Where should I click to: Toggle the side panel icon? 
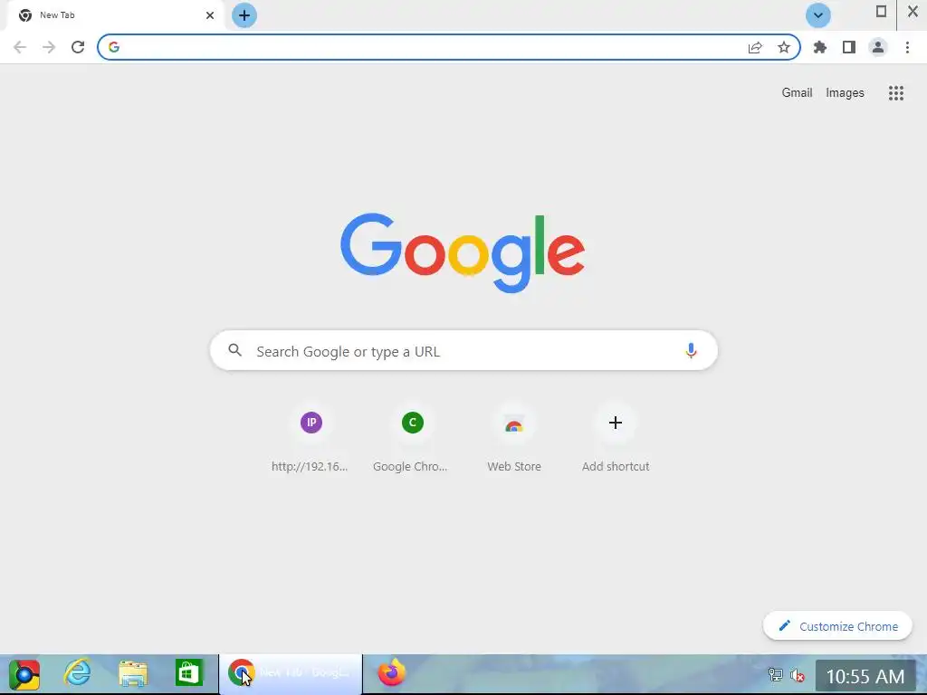(x=849, y=47)
